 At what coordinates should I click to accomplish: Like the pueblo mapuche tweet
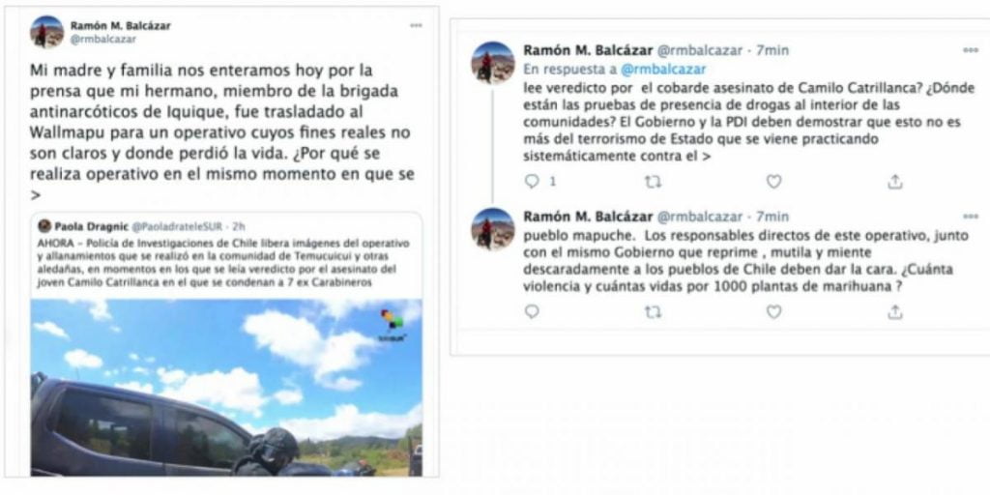click(x=774, y=311)
